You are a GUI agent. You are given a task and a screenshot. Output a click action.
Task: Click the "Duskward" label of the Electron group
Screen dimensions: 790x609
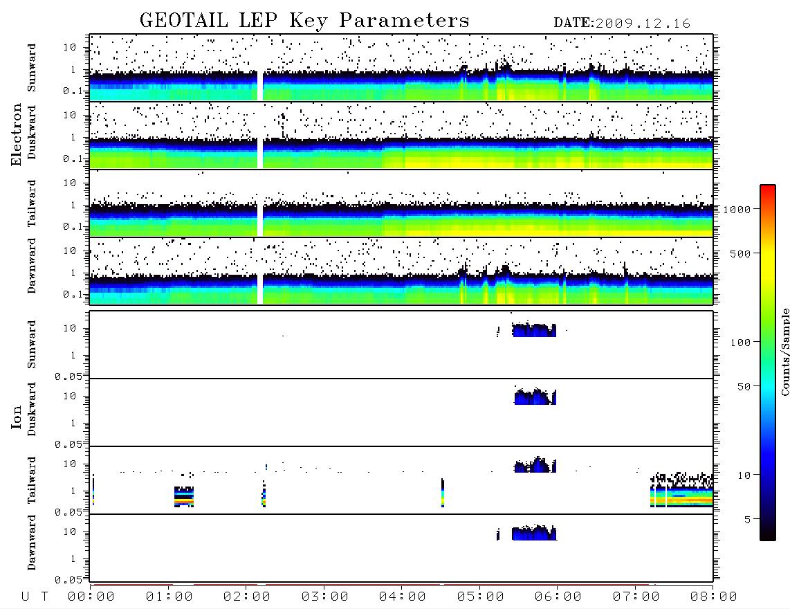[x=32, y=132]
